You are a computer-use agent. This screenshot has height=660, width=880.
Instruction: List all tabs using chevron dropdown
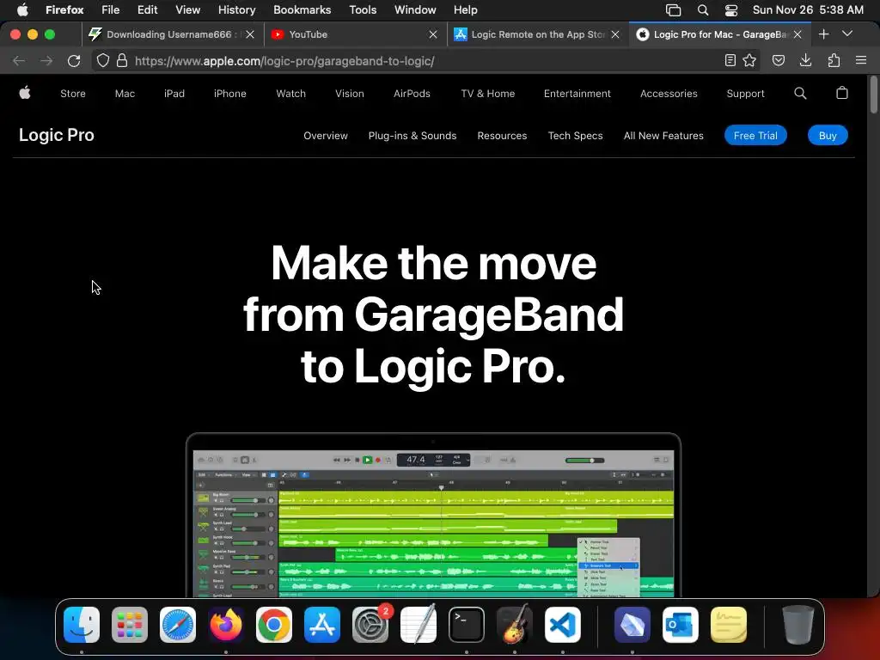(847, 34)
